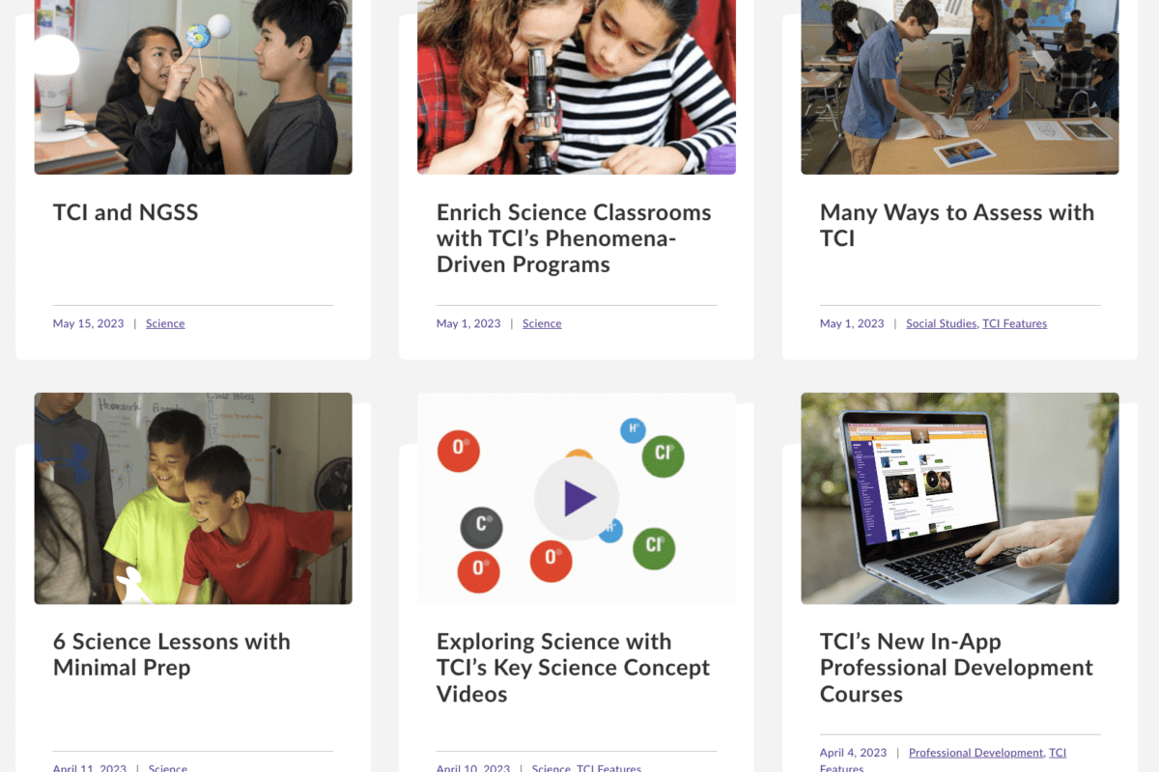The image size is (1159, 772).
Task: Click the globe model students photo
Action: [x=193, y=87]
